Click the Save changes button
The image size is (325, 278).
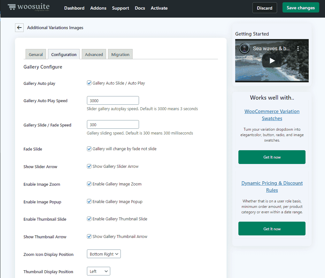300,8
